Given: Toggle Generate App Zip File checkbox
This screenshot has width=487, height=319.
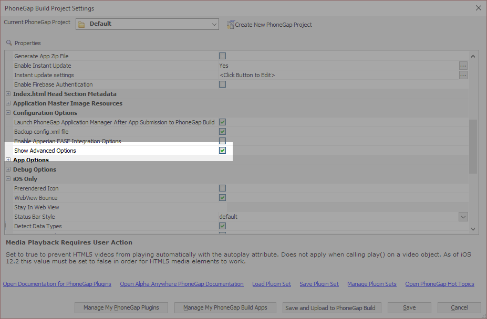Looking at the screenshot, I should click(x=222, y=56).
